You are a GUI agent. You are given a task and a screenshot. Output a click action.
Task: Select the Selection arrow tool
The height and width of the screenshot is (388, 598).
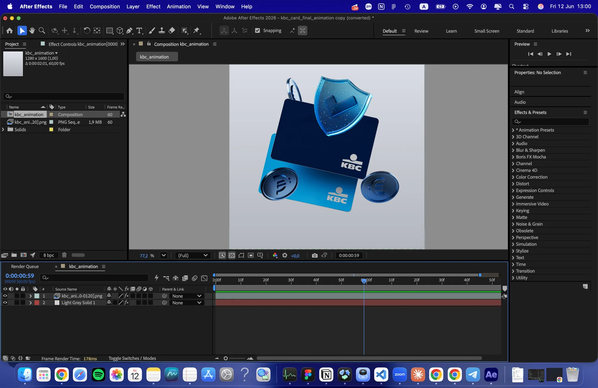tap(22, 30)
